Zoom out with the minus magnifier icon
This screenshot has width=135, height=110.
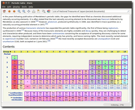pos(24,11)
